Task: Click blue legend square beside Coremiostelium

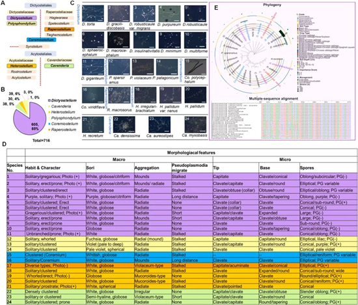Action: coord(49,124)
